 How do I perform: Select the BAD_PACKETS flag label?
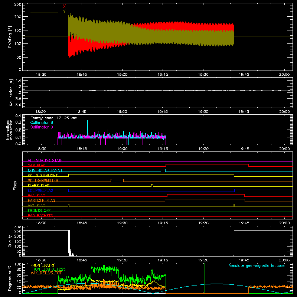[40, 215]
